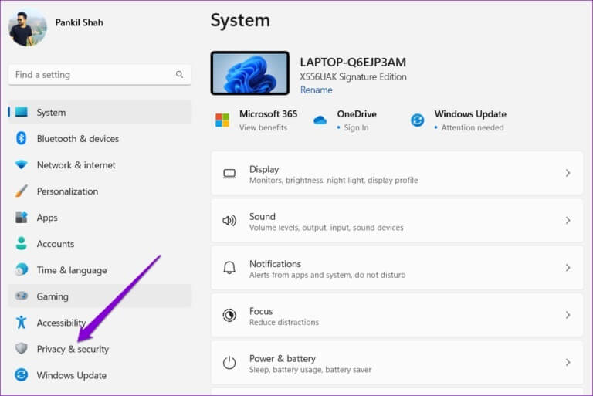593x396 pixels.
Task: Open Time & language settings
Action: [x=71, y=270]
